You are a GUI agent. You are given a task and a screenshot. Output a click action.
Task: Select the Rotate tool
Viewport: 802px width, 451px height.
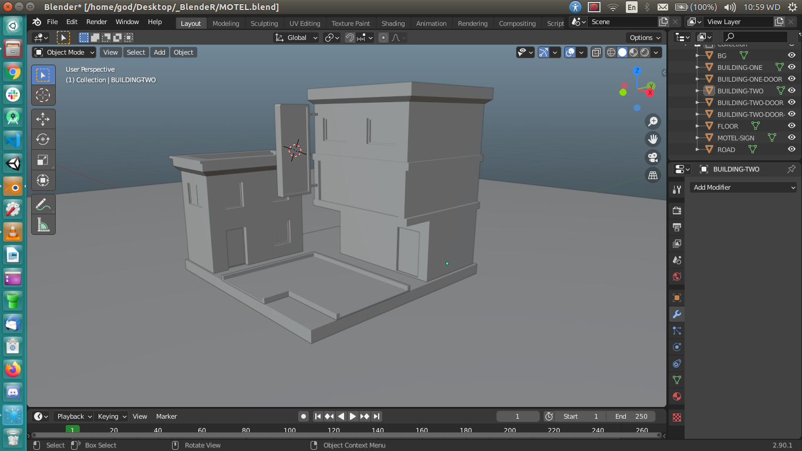(43, 139)
